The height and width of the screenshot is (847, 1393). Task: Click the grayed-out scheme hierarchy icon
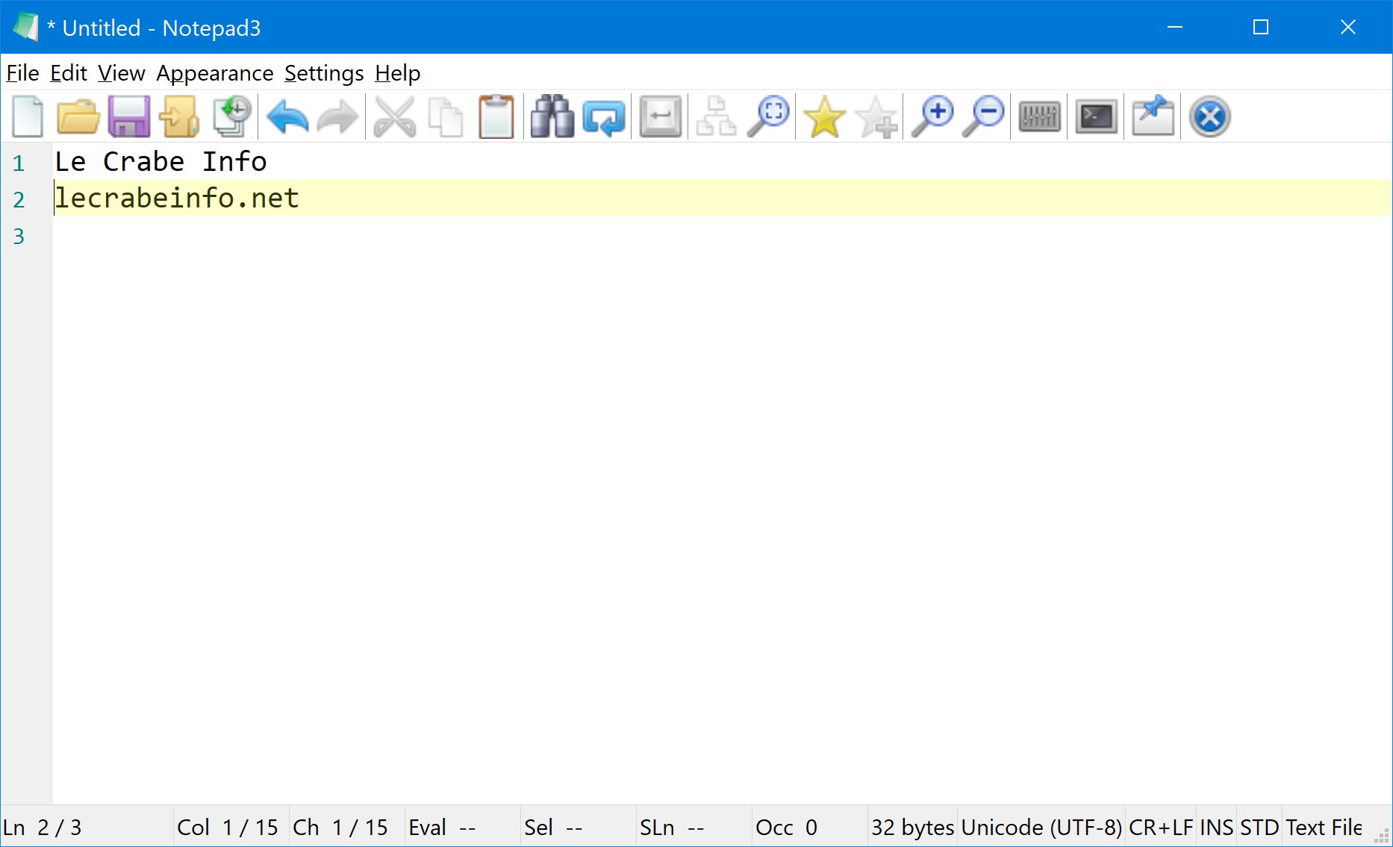716,116
